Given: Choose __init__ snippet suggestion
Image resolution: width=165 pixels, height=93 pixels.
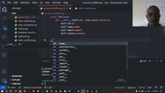Looking at the screenshot, I should (90, 80).
